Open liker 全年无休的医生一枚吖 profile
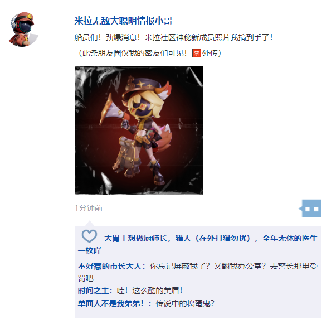The image size is (331, 324). click(x=198, y=245)
